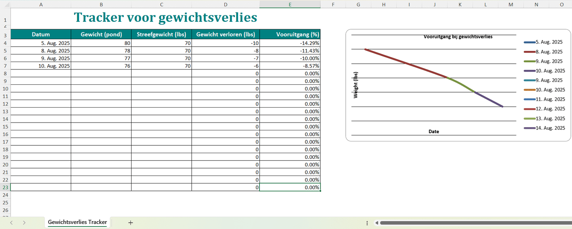Select the Date horizontal axis title
The image size is (572, 229).
[434, 131]
